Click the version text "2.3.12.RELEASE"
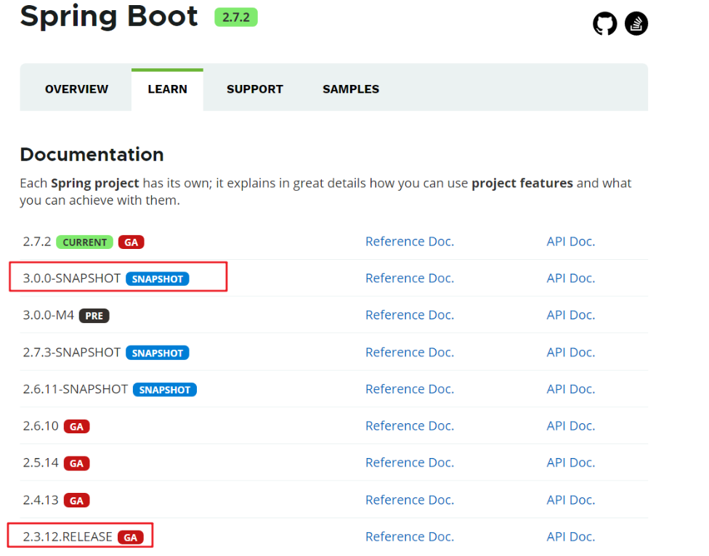 tap(68, 536)
